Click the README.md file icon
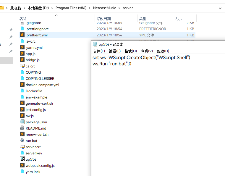Image resolution: width=225 pixels, height=176 pixels. pyautogui.click(x=22, y=128)
